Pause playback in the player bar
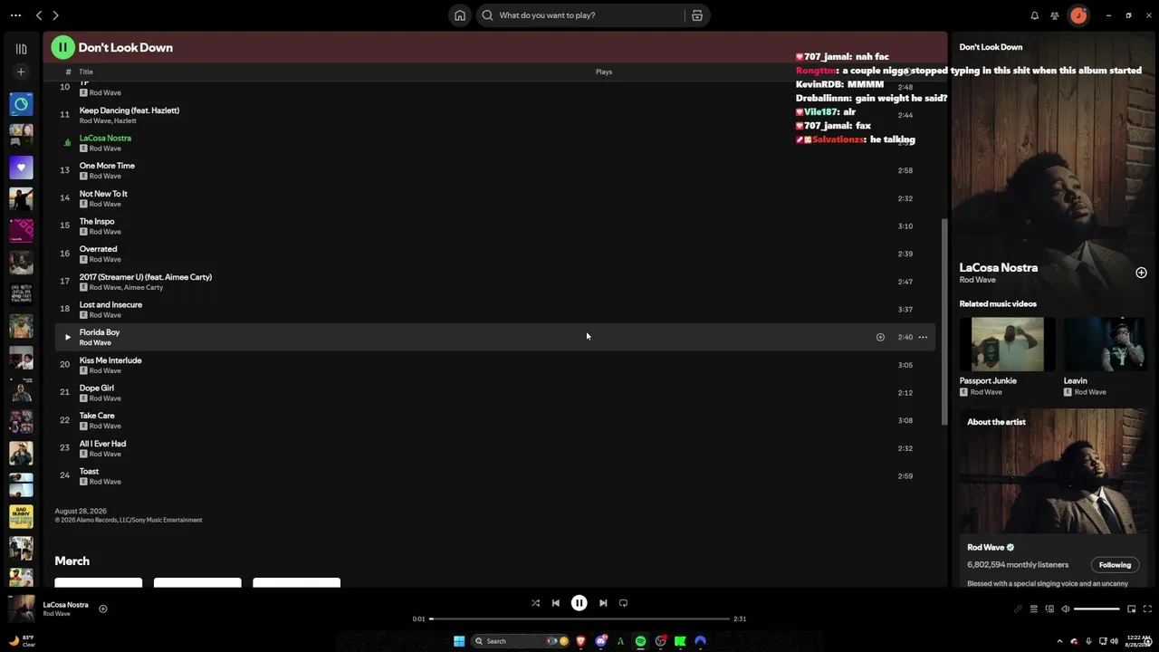The height and width of the screenshot is (652, 1159). pyautogui.click(x=579, y=603)
